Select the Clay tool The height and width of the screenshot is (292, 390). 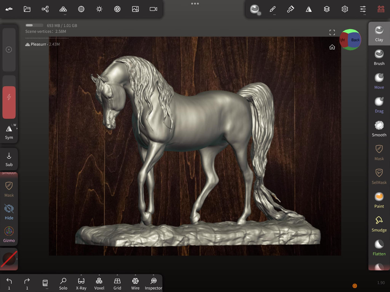(x=379, y=34)
